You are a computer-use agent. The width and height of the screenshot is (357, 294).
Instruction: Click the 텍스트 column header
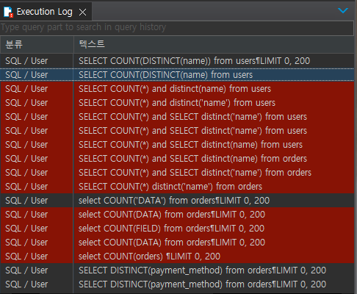214,44
